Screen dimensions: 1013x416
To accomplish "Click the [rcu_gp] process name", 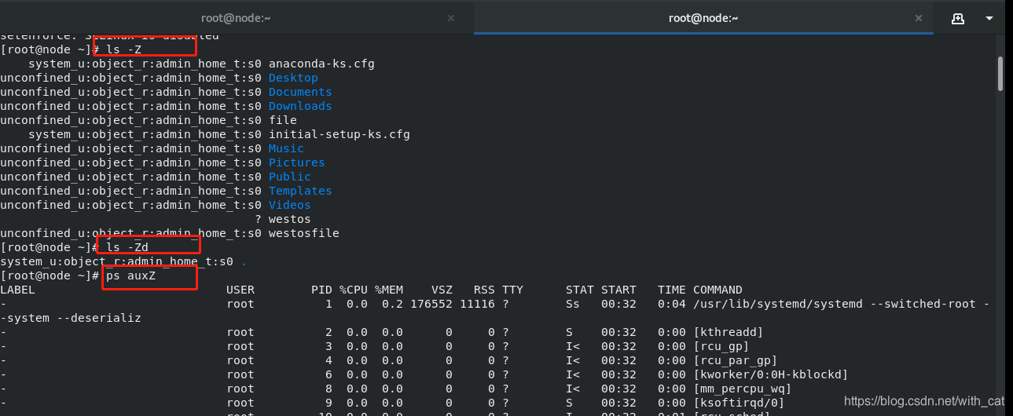I will pyautogui.click(x=721, y=346).
